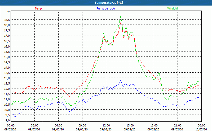Click the red Temp. legend label

pos(39,8)
